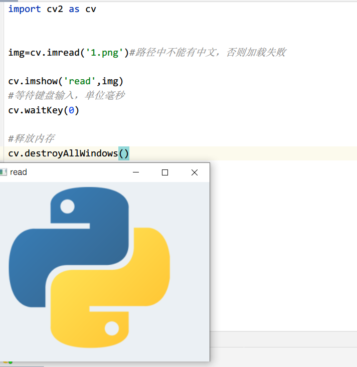Click the cv.imshow('read',img) line
The width and height of the screenshot is (357, 367).
tap(66, 81)
